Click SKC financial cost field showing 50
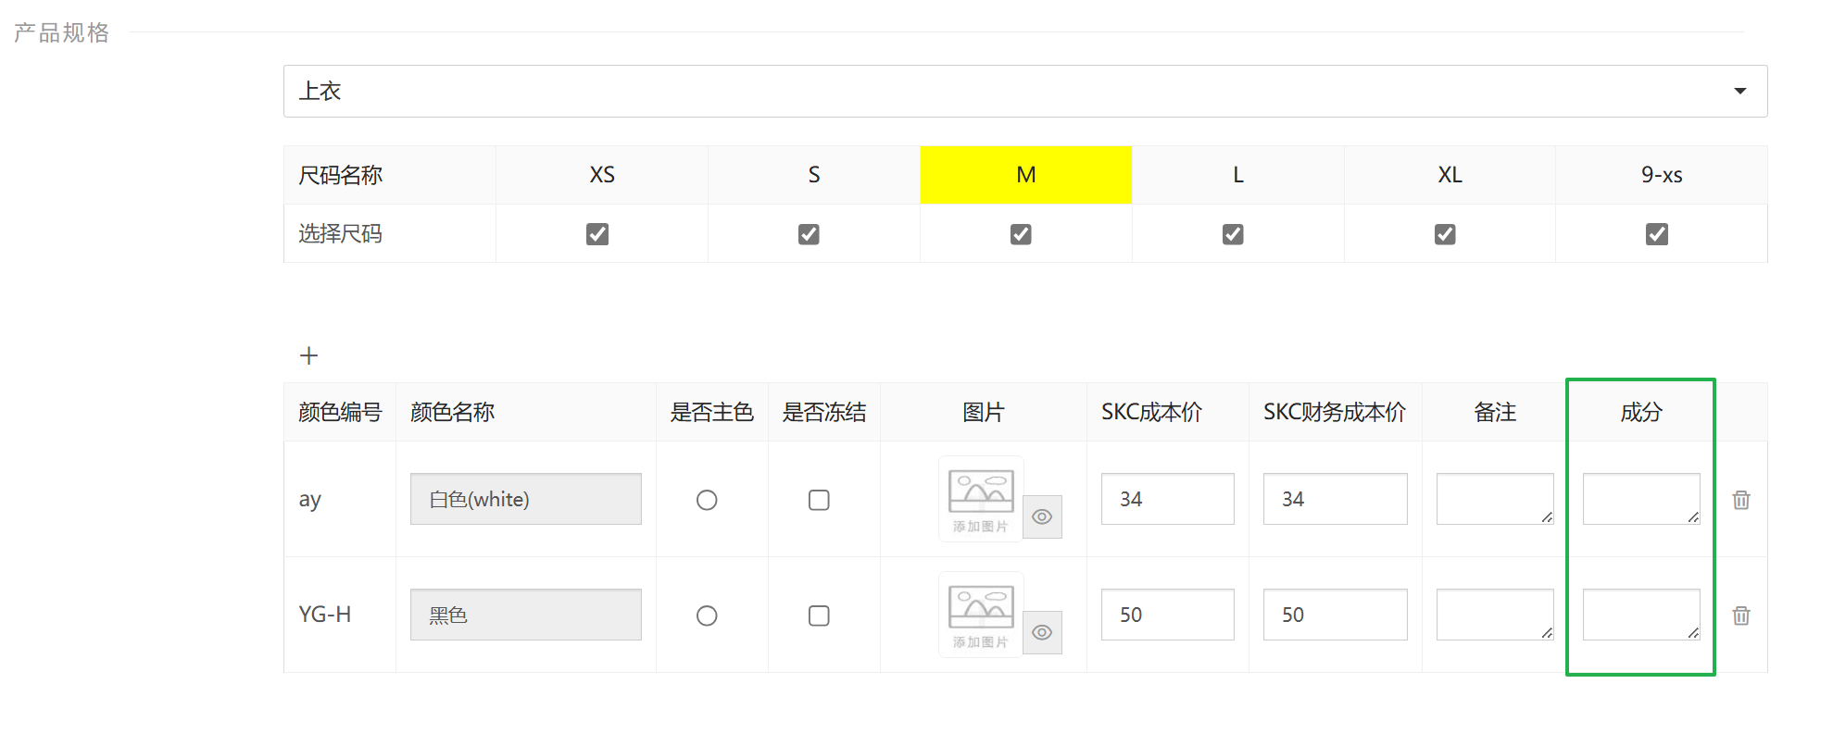 pyautogui.click(x=1334, y=615)
